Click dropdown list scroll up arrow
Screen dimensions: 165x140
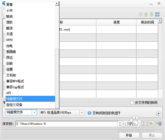(57, 4)
